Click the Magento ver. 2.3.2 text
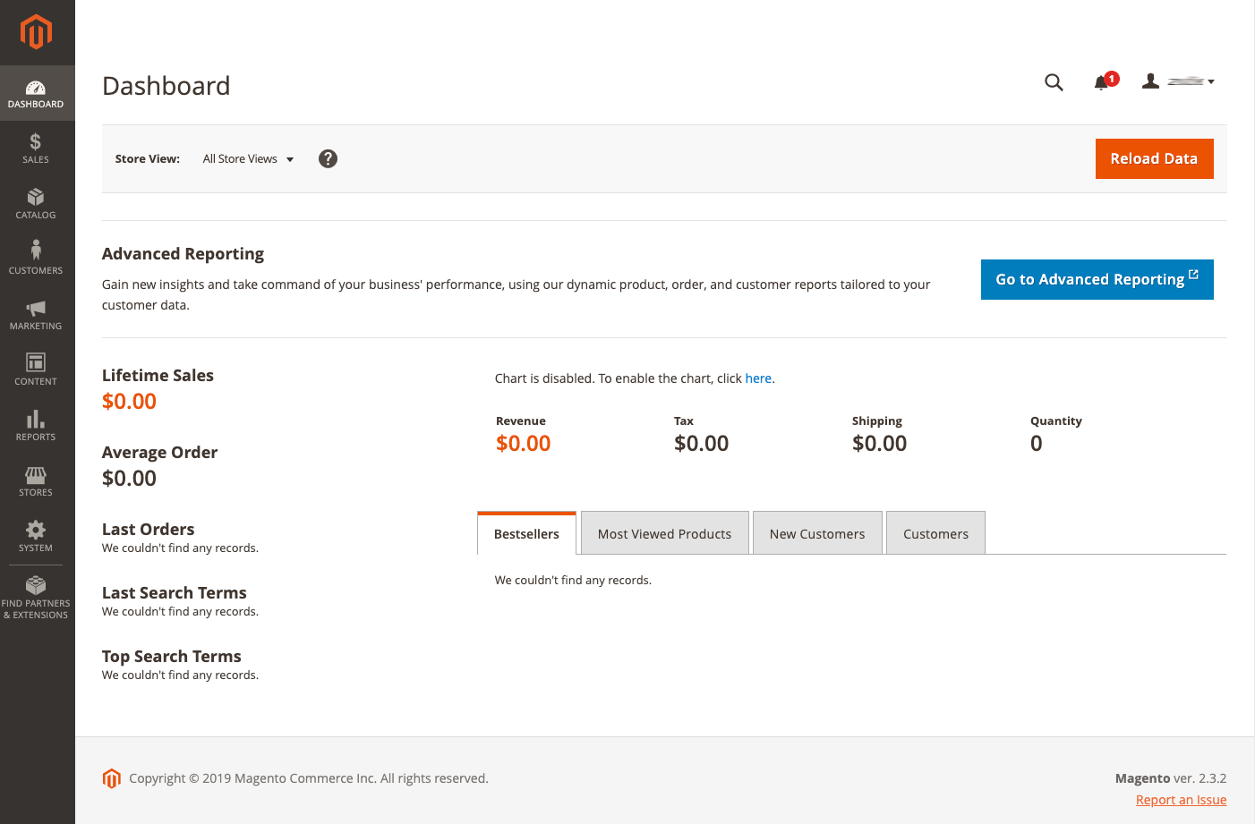 1170,778
